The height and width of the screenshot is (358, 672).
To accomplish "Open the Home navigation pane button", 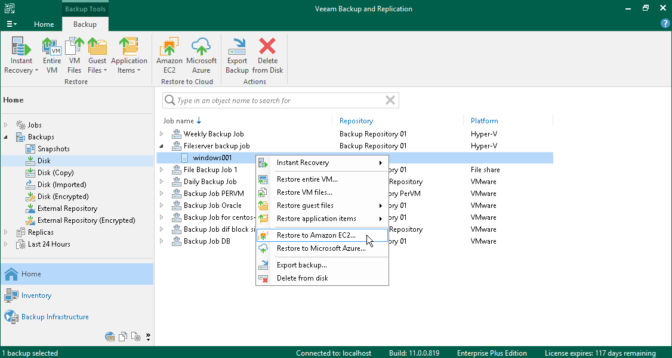I will pos(77,274).
